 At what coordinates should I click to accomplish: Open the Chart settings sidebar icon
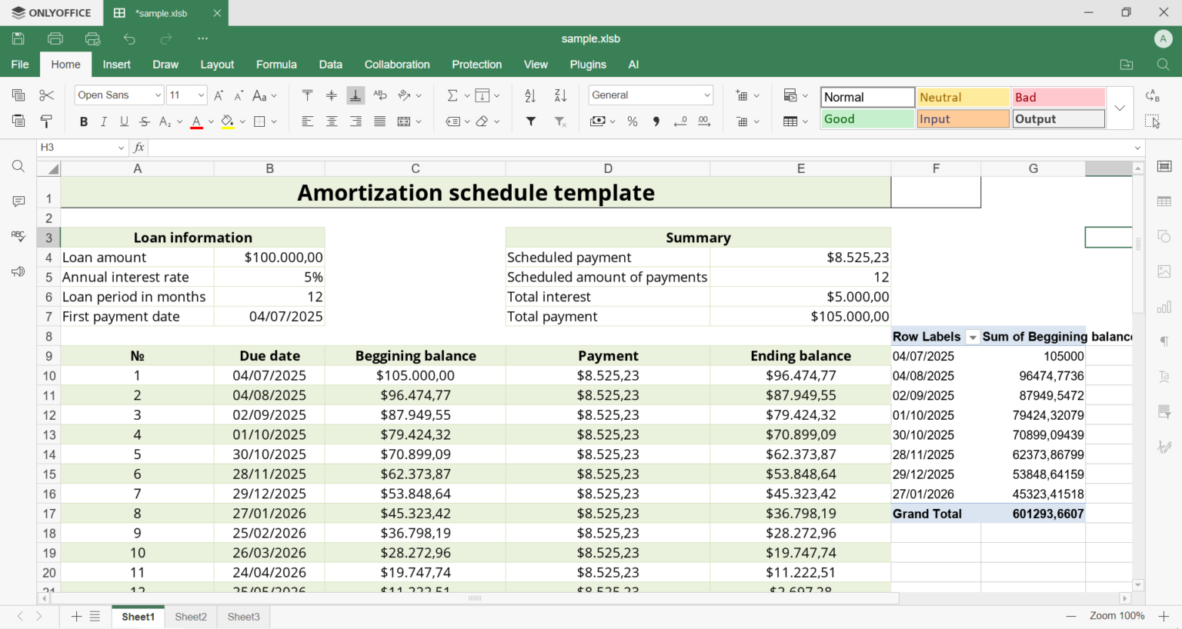pyautogui.click(x=1164, y=308)
